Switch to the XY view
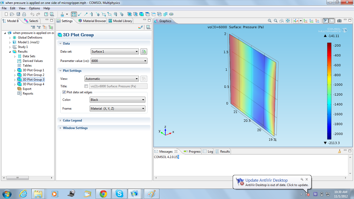 click(x=306, y=21)
